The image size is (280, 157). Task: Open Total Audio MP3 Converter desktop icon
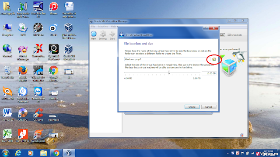(x=23, y=10)
